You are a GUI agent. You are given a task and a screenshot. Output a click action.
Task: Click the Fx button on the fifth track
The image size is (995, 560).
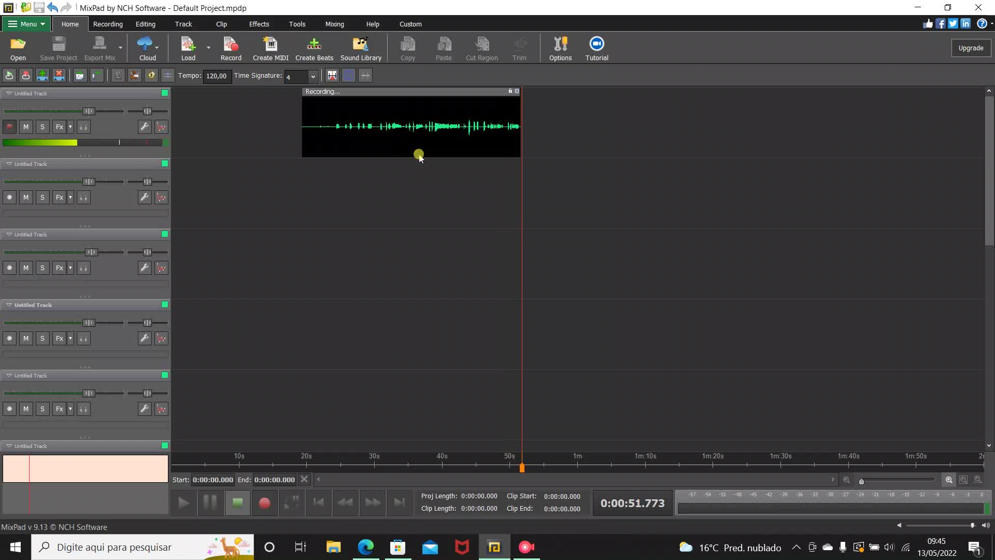coord(60,409)
